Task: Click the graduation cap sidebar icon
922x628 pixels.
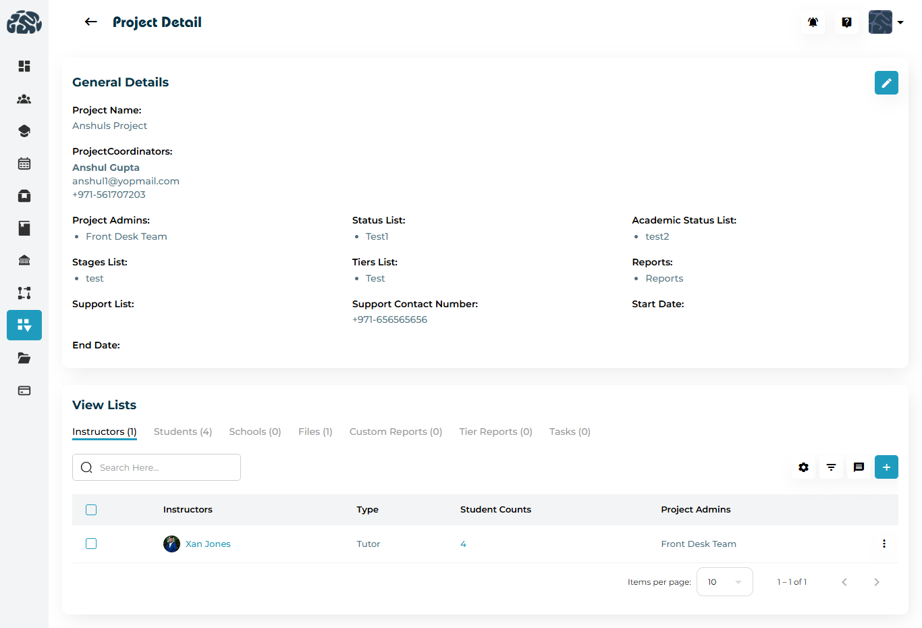Action: (24, 131)
